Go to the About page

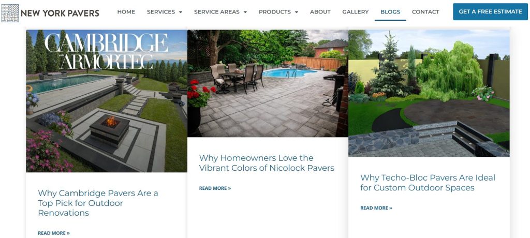pos(320,12)
